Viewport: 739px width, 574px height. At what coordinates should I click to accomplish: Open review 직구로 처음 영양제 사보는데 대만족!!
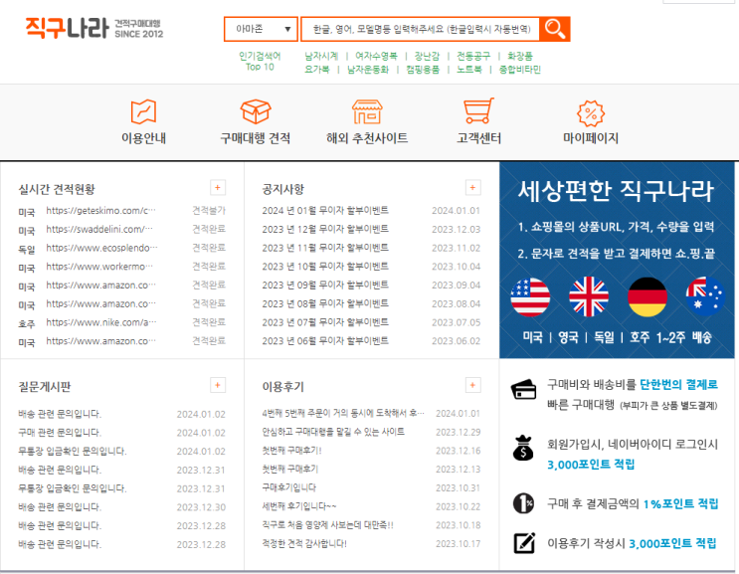pyautogui.click(x=327, y=525)
